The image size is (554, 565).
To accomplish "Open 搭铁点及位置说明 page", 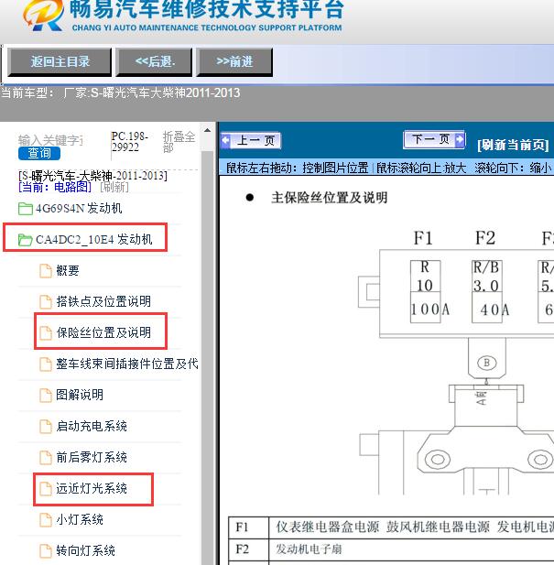I will coord(103,301).
